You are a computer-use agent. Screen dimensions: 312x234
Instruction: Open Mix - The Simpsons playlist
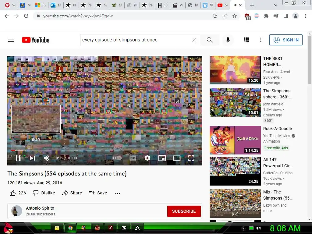[x=235, y=203]
